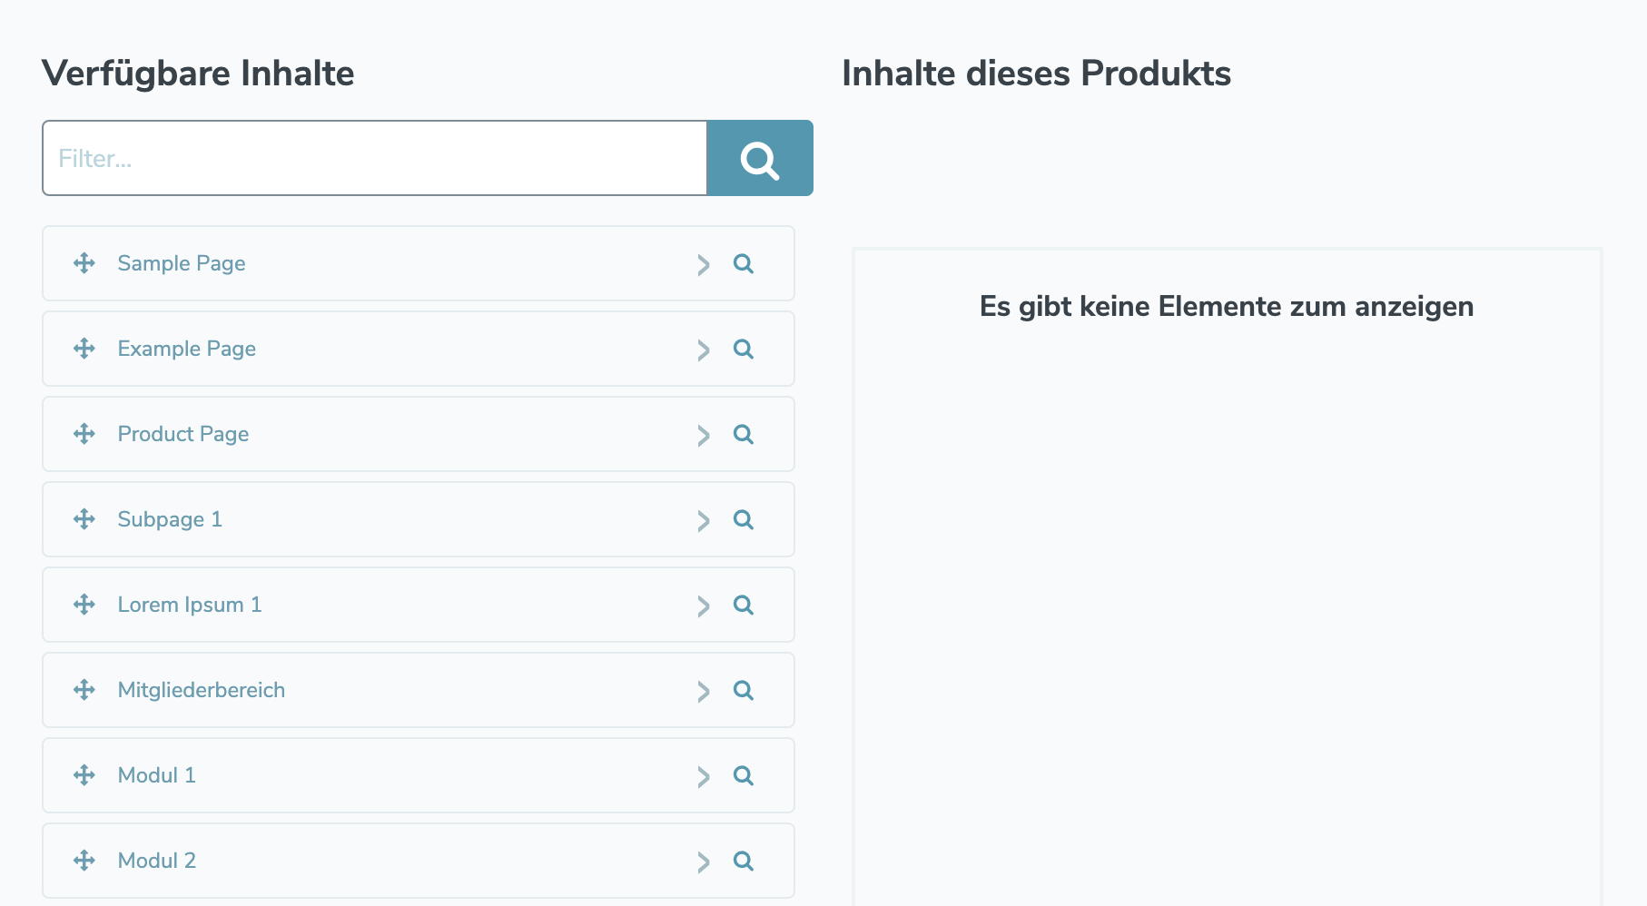Click the magnifier icon for Modul 1

click(743, 775)
